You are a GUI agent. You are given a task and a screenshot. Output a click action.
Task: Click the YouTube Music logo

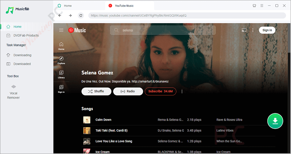point(77,30)
